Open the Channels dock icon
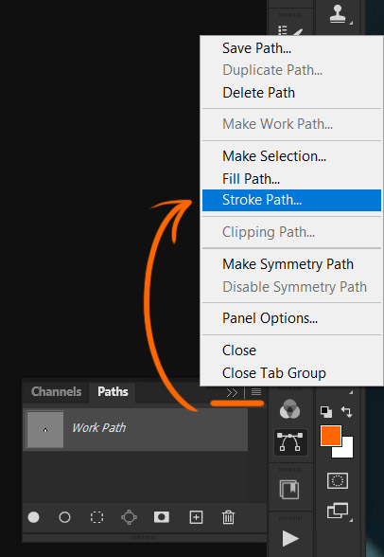Screen dimensions: 384x557 [290, 409]
